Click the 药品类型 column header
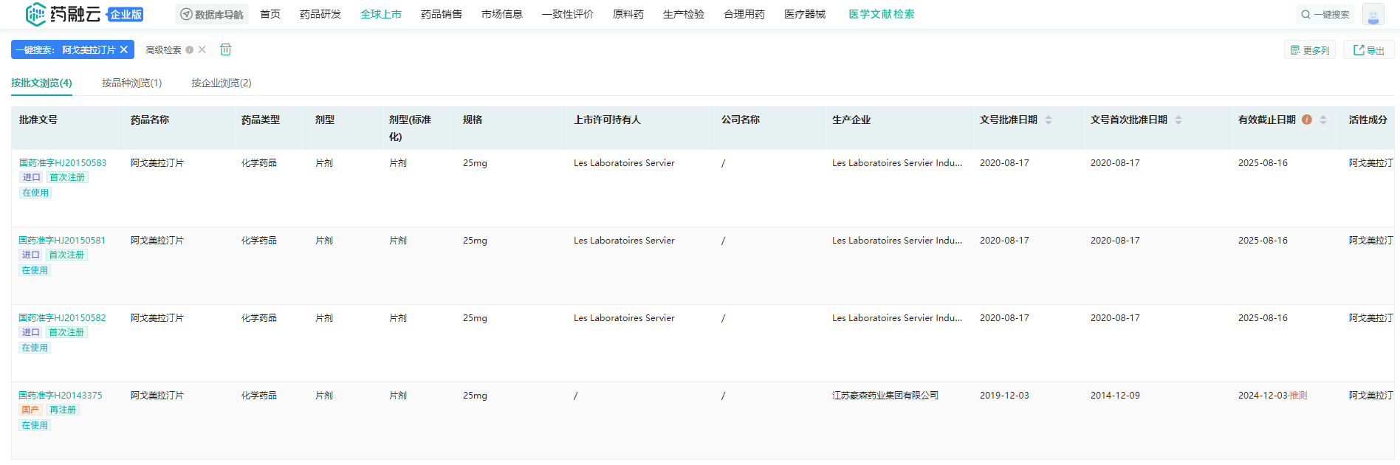 pyautogui.click(x=261, y=120)
